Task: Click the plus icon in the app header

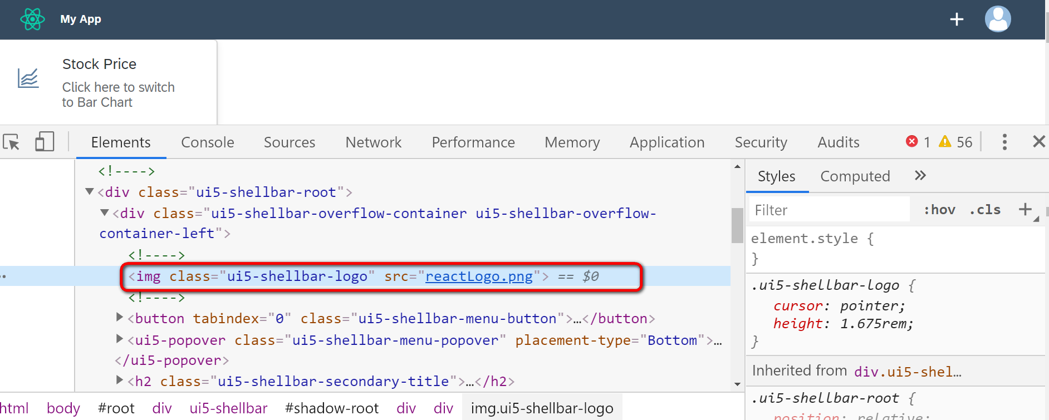Action: click(x=957, y=19)
